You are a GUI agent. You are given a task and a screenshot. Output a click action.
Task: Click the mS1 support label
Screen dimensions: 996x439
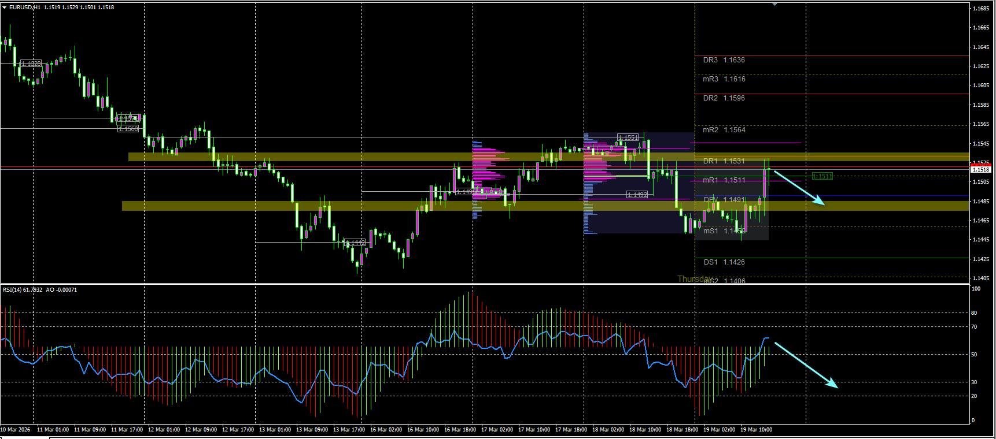[724, 231]
